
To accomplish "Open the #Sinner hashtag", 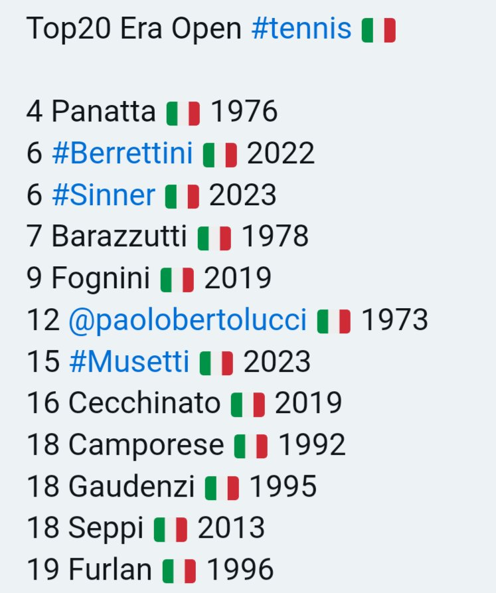I will click(x=104, y=195).
